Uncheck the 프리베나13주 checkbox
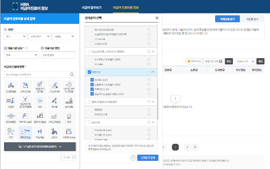The width and height of the screenshot is (270, 169). pos(92,80)
